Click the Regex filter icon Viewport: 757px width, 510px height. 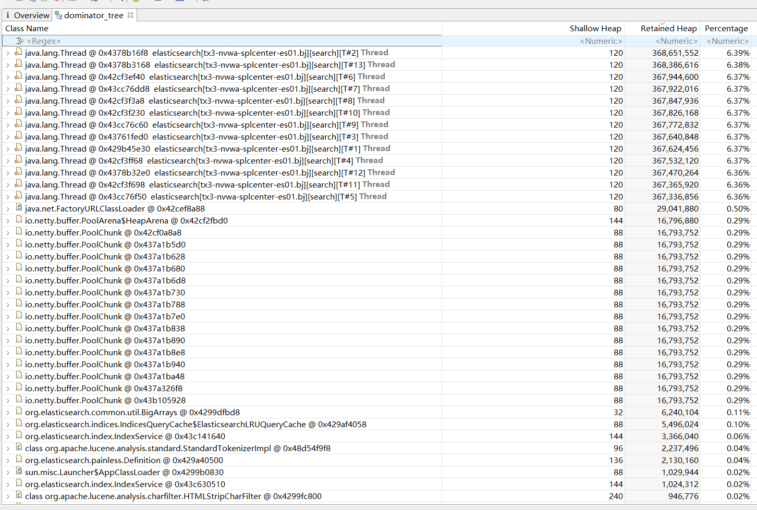[x=20, y=41]
